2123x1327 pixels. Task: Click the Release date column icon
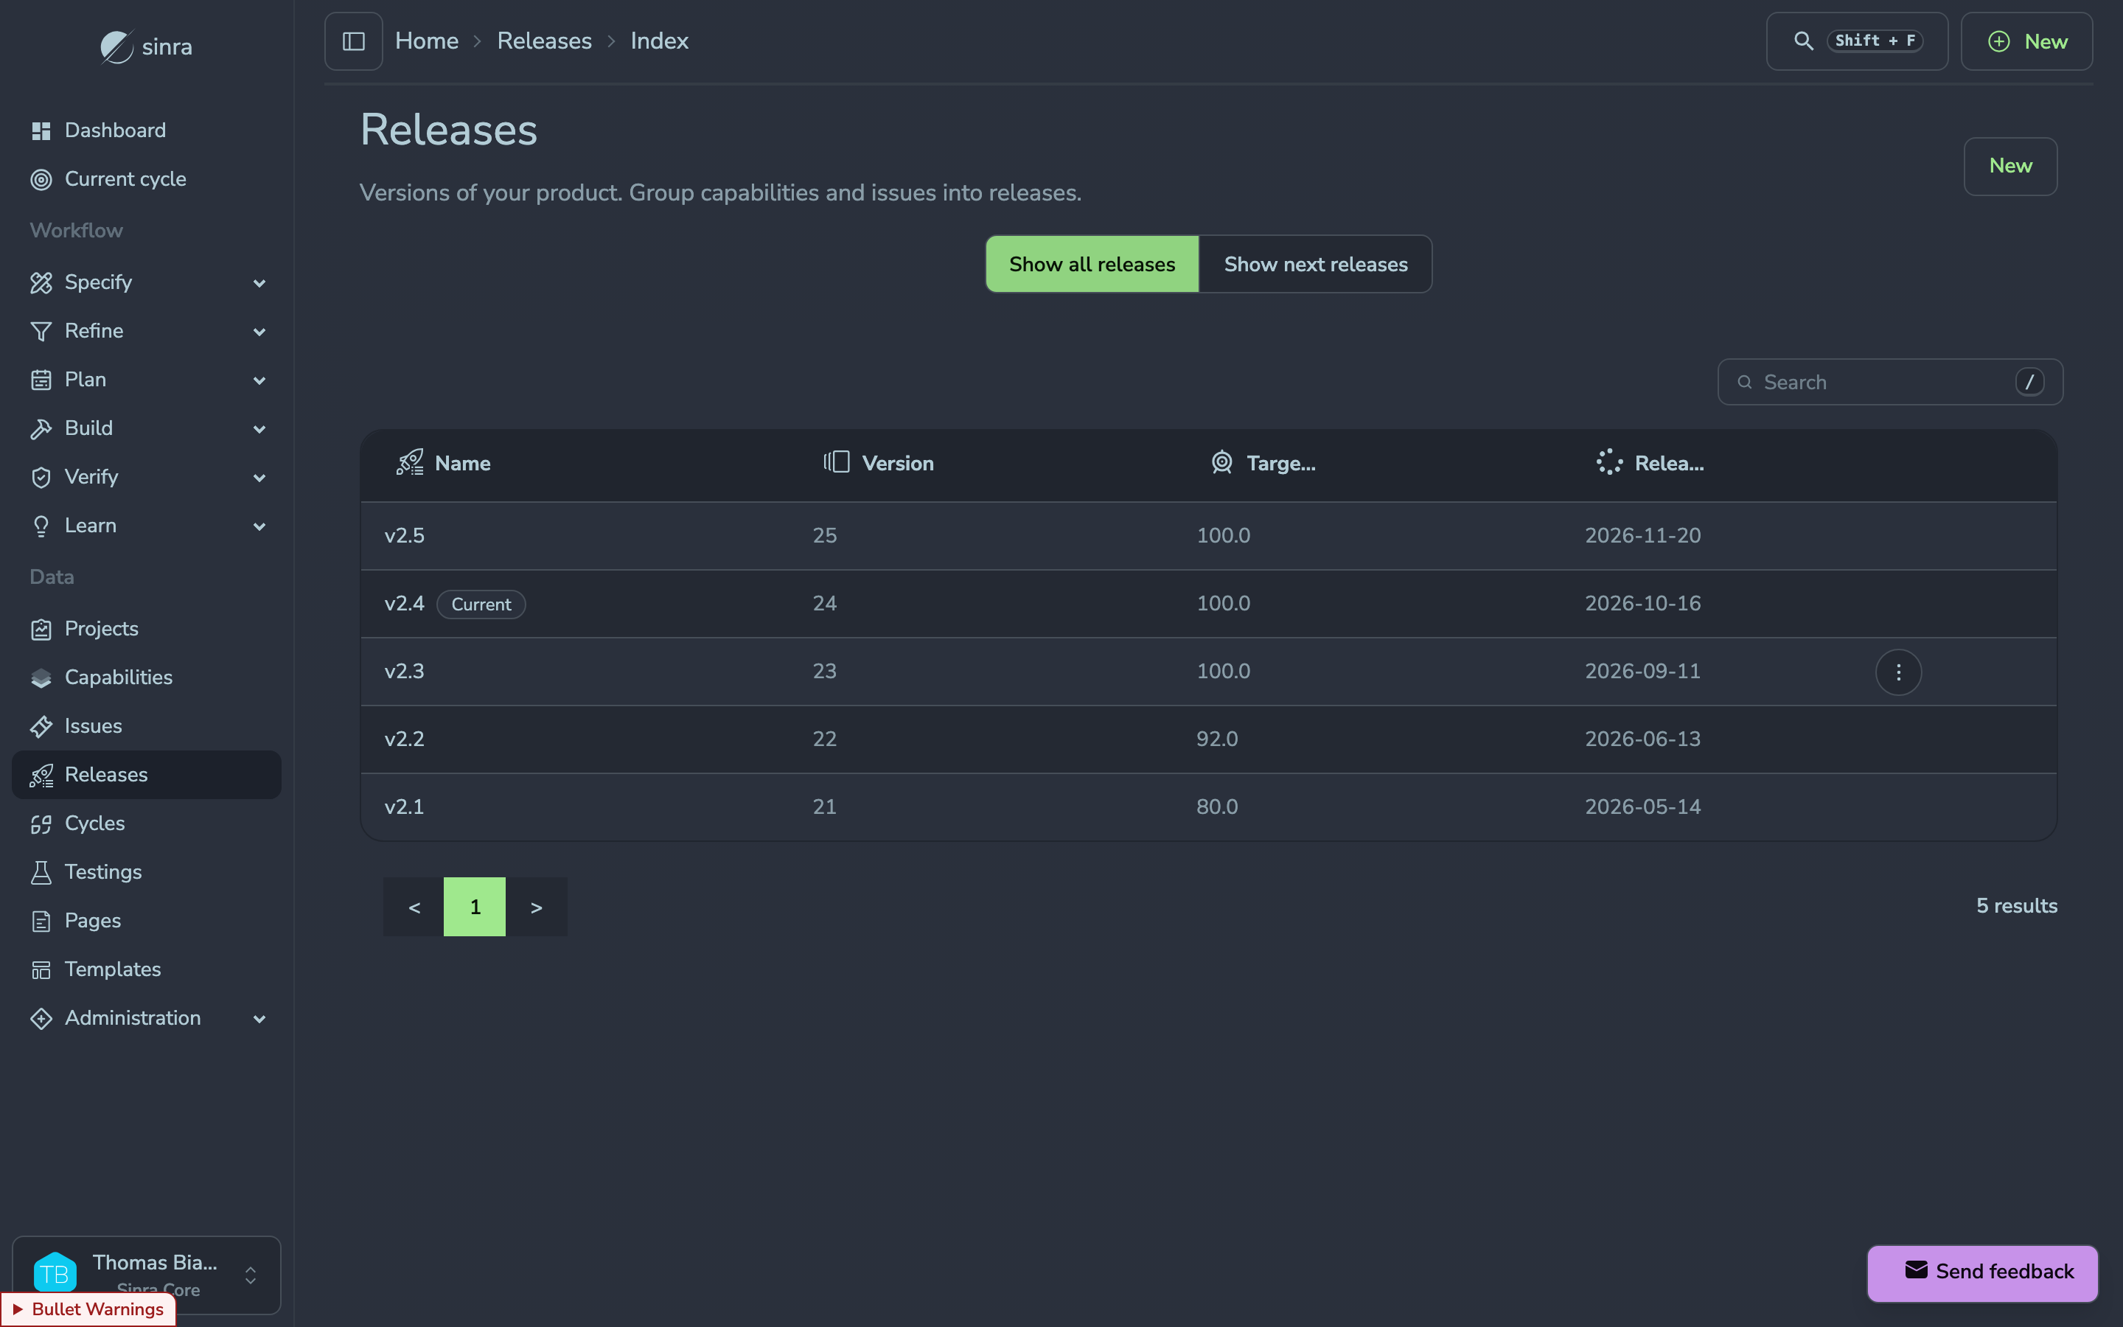(1610, 462)
